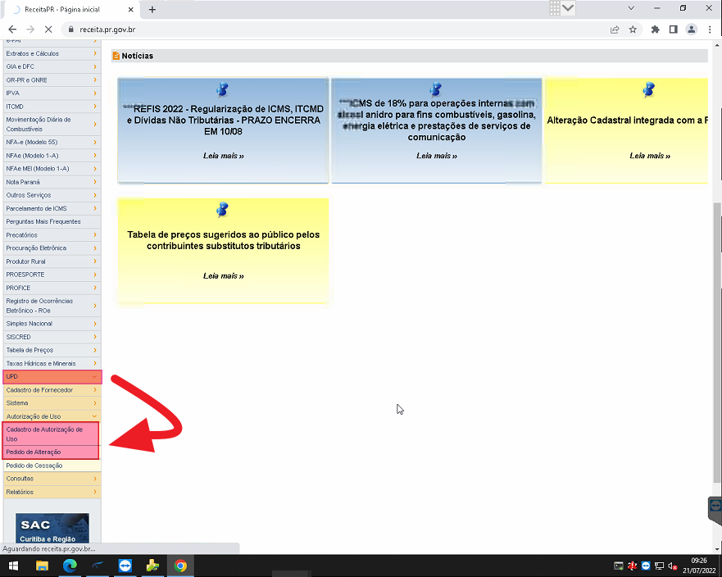722x577 pixels.
Task: Open Movimentação Diária de Combustíveis menu
Action: coord(52,125)
